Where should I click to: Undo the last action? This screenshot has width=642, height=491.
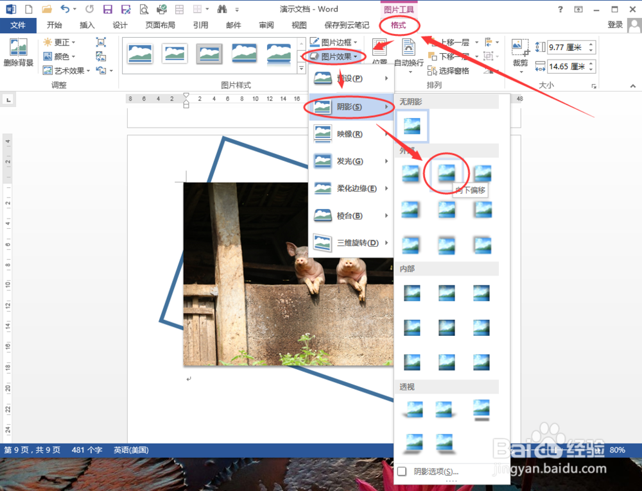65,8
